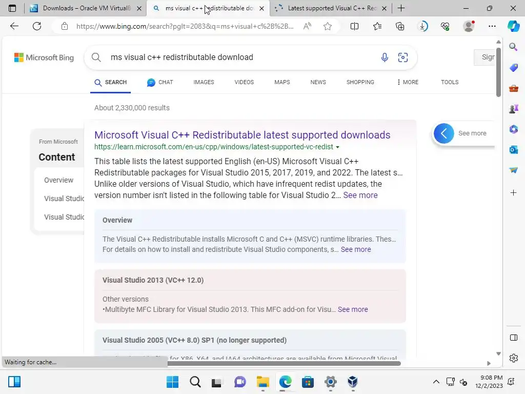
Task: Open the taskbar clock showing 9:08 PM
Action: pos(489,382)
